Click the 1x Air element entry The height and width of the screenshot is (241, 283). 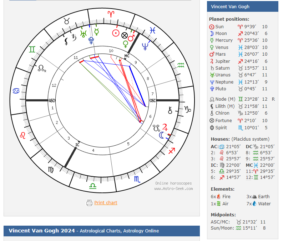[x=219, y=204]
